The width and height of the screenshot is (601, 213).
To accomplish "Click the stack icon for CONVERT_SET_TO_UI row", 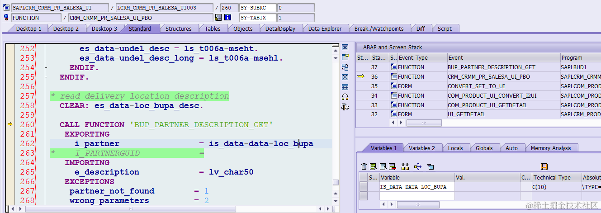I will (393, 86).
